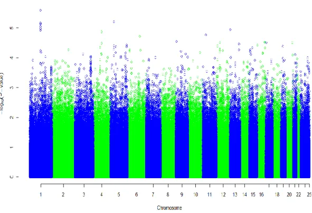Click the x-axis label for chromosome 4
Viewport: 312px width, 213px height.
[101, 195]
